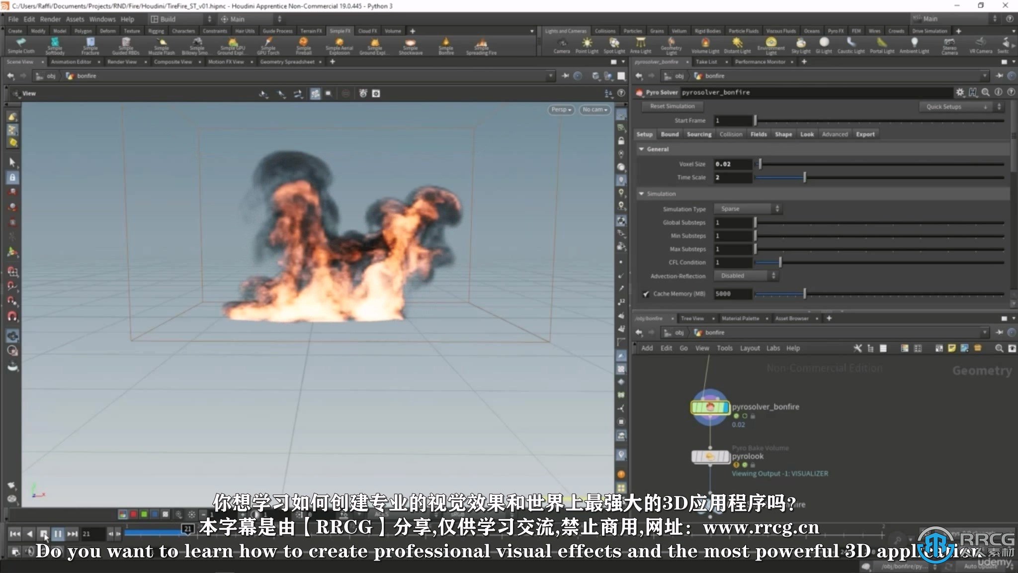Click the parameter search magnifier icon
This screenshot has width=1018, height=573.
tap(985, 93)
